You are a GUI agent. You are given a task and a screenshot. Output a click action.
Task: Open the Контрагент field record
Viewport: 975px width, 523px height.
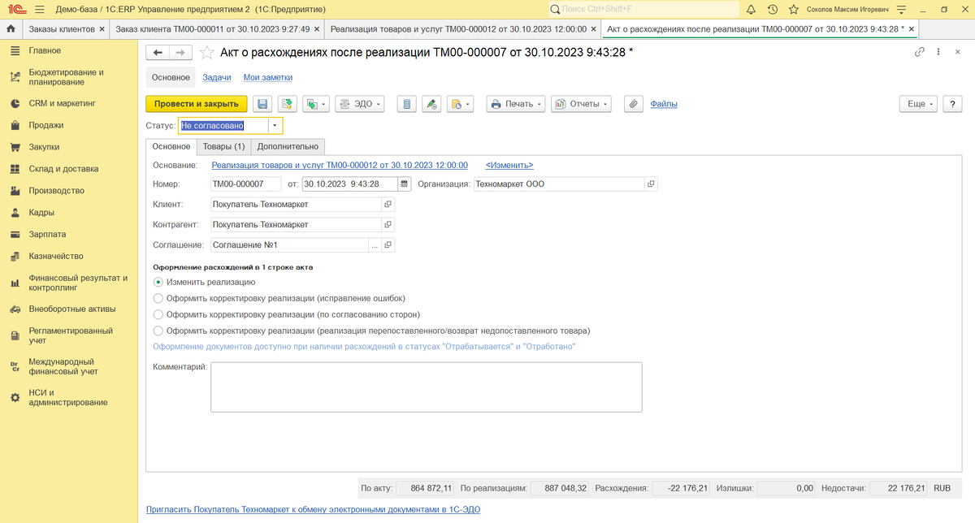[388, 224]
